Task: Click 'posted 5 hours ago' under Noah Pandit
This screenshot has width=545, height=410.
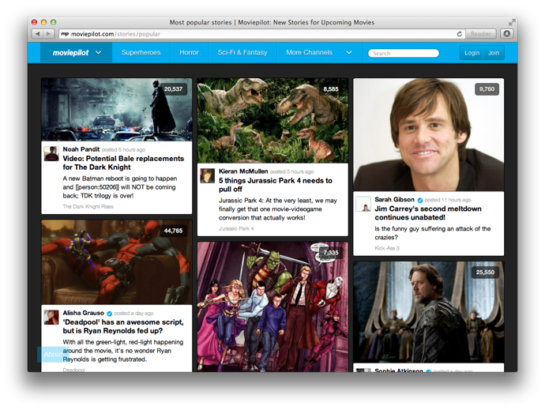Action: [x=123, y=149]
